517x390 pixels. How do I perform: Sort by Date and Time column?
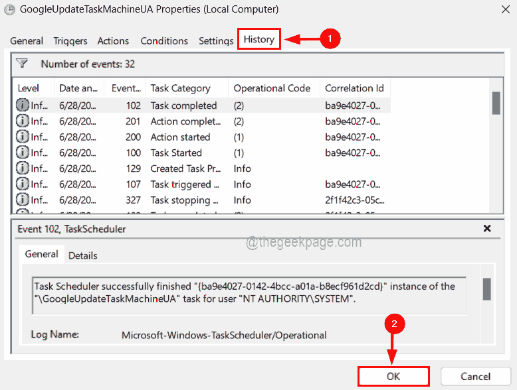79,88
